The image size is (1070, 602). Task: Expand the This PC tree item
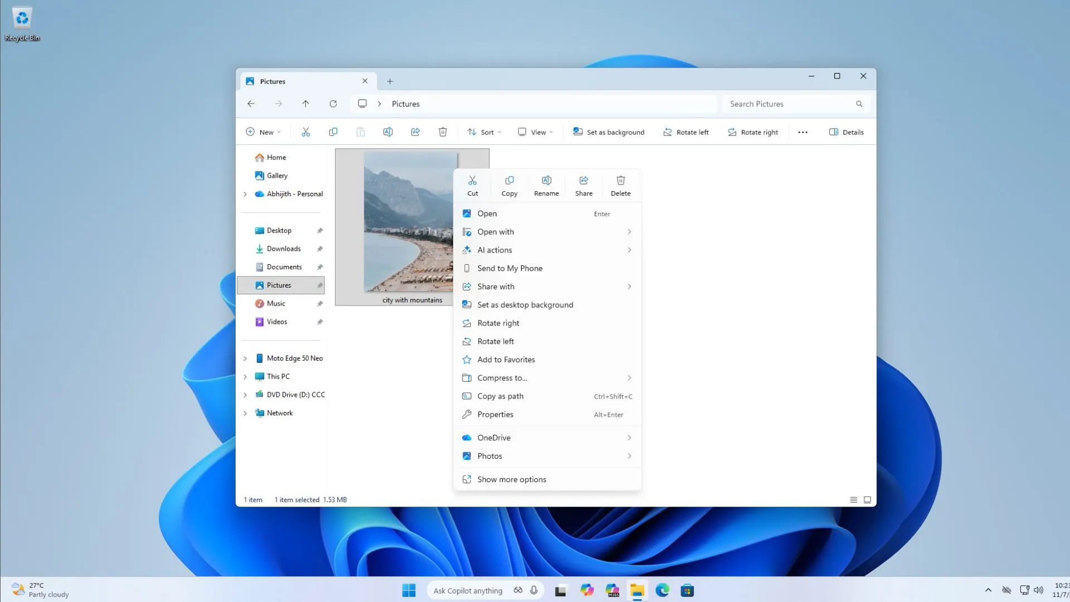tap(245, 376)
